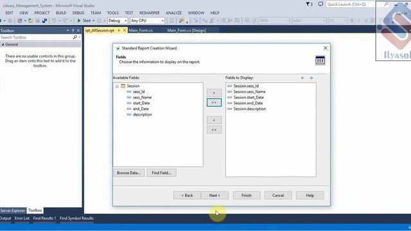Close the rpt_AllSession.rpt tab
Screen dimensions: 411x231
(125, 30)
